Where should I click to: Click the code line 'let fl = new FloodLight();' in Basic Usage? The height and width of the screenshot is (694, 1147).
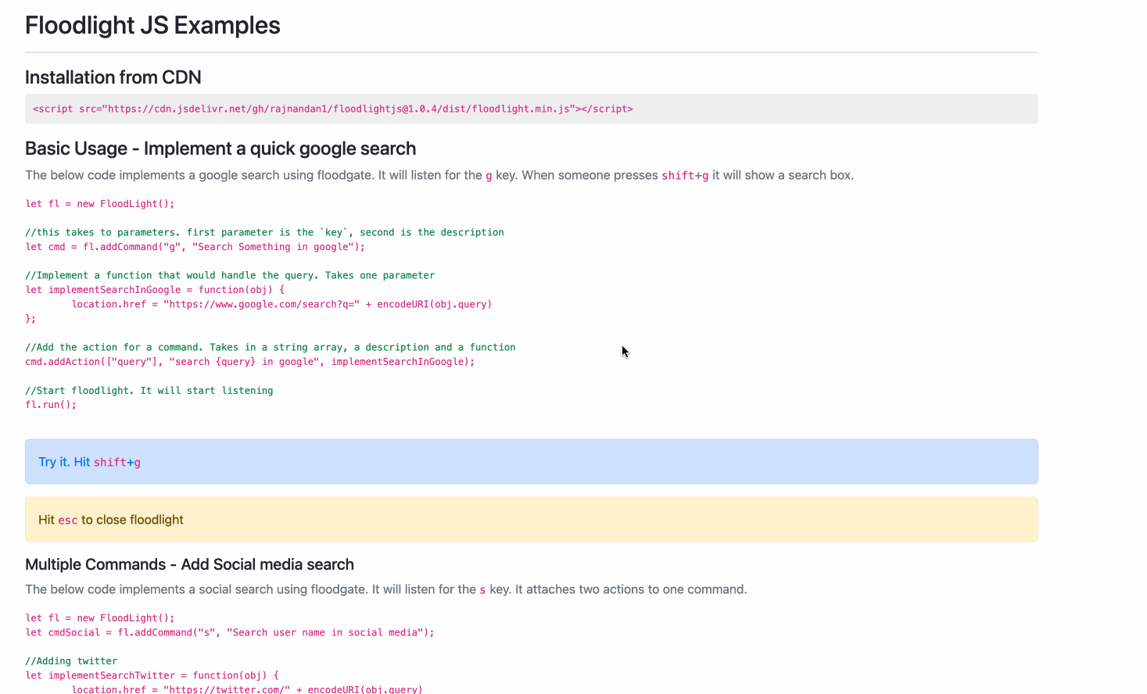coord(100,204)
